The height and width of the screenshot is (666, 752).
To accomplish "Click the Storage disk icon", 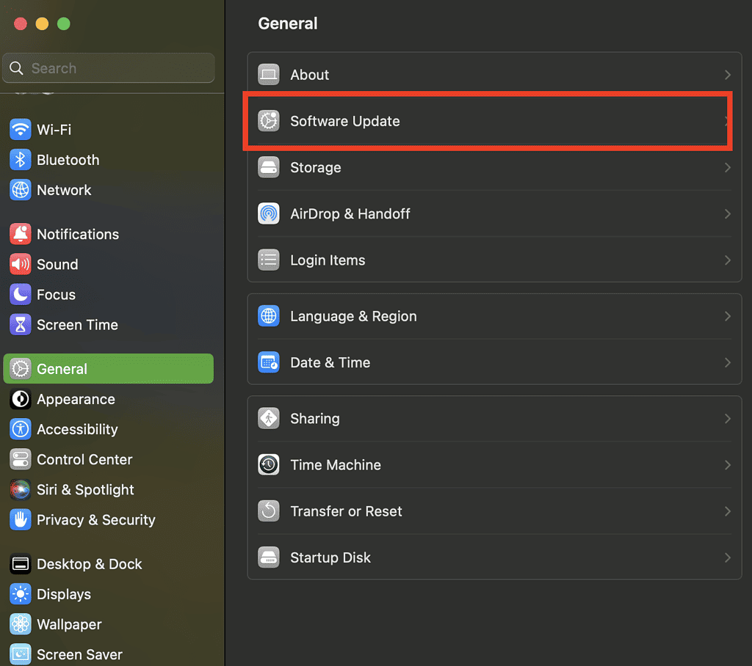I will pyautogui.click(x=269, y=168).
